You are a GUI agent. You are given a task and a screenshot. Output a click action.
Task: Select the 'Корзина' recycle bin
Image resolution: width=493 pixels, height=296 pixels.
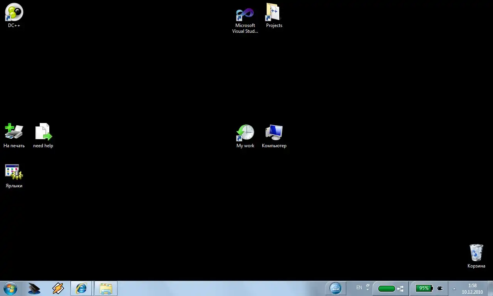(476, 253)
